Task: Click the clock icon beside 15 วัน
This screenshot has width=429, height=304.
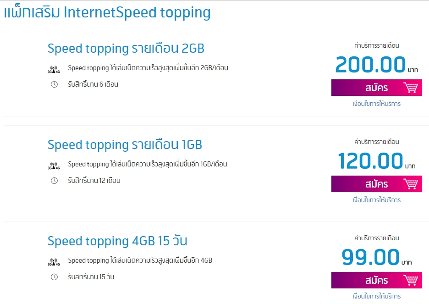Action: (x=54, y=277)
